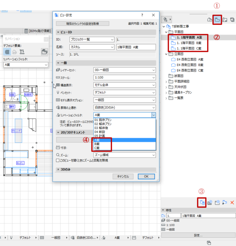Open the name dropdown showing カスタム
The image size is (236, 246).
point(92,47)
